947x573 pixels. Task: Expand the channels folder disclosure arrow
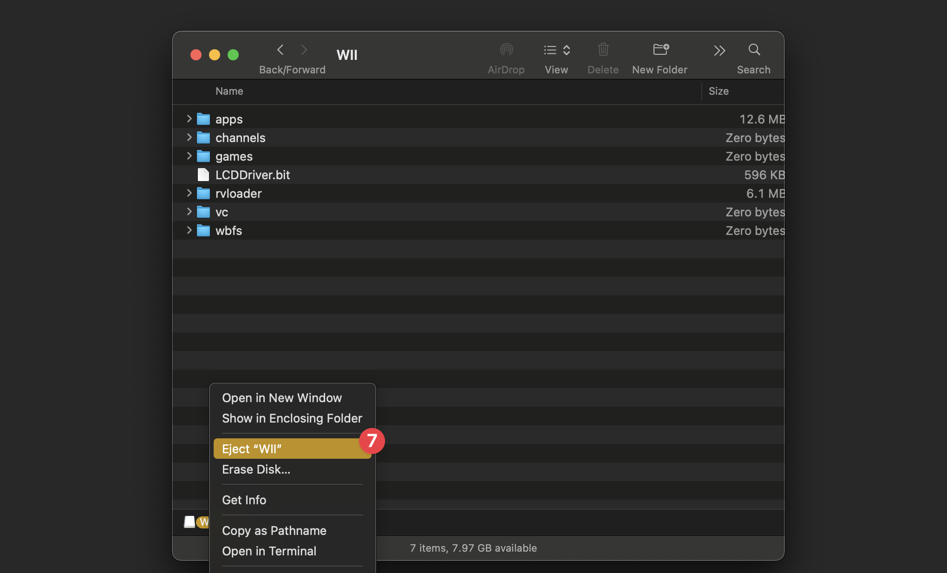(189, 137)
